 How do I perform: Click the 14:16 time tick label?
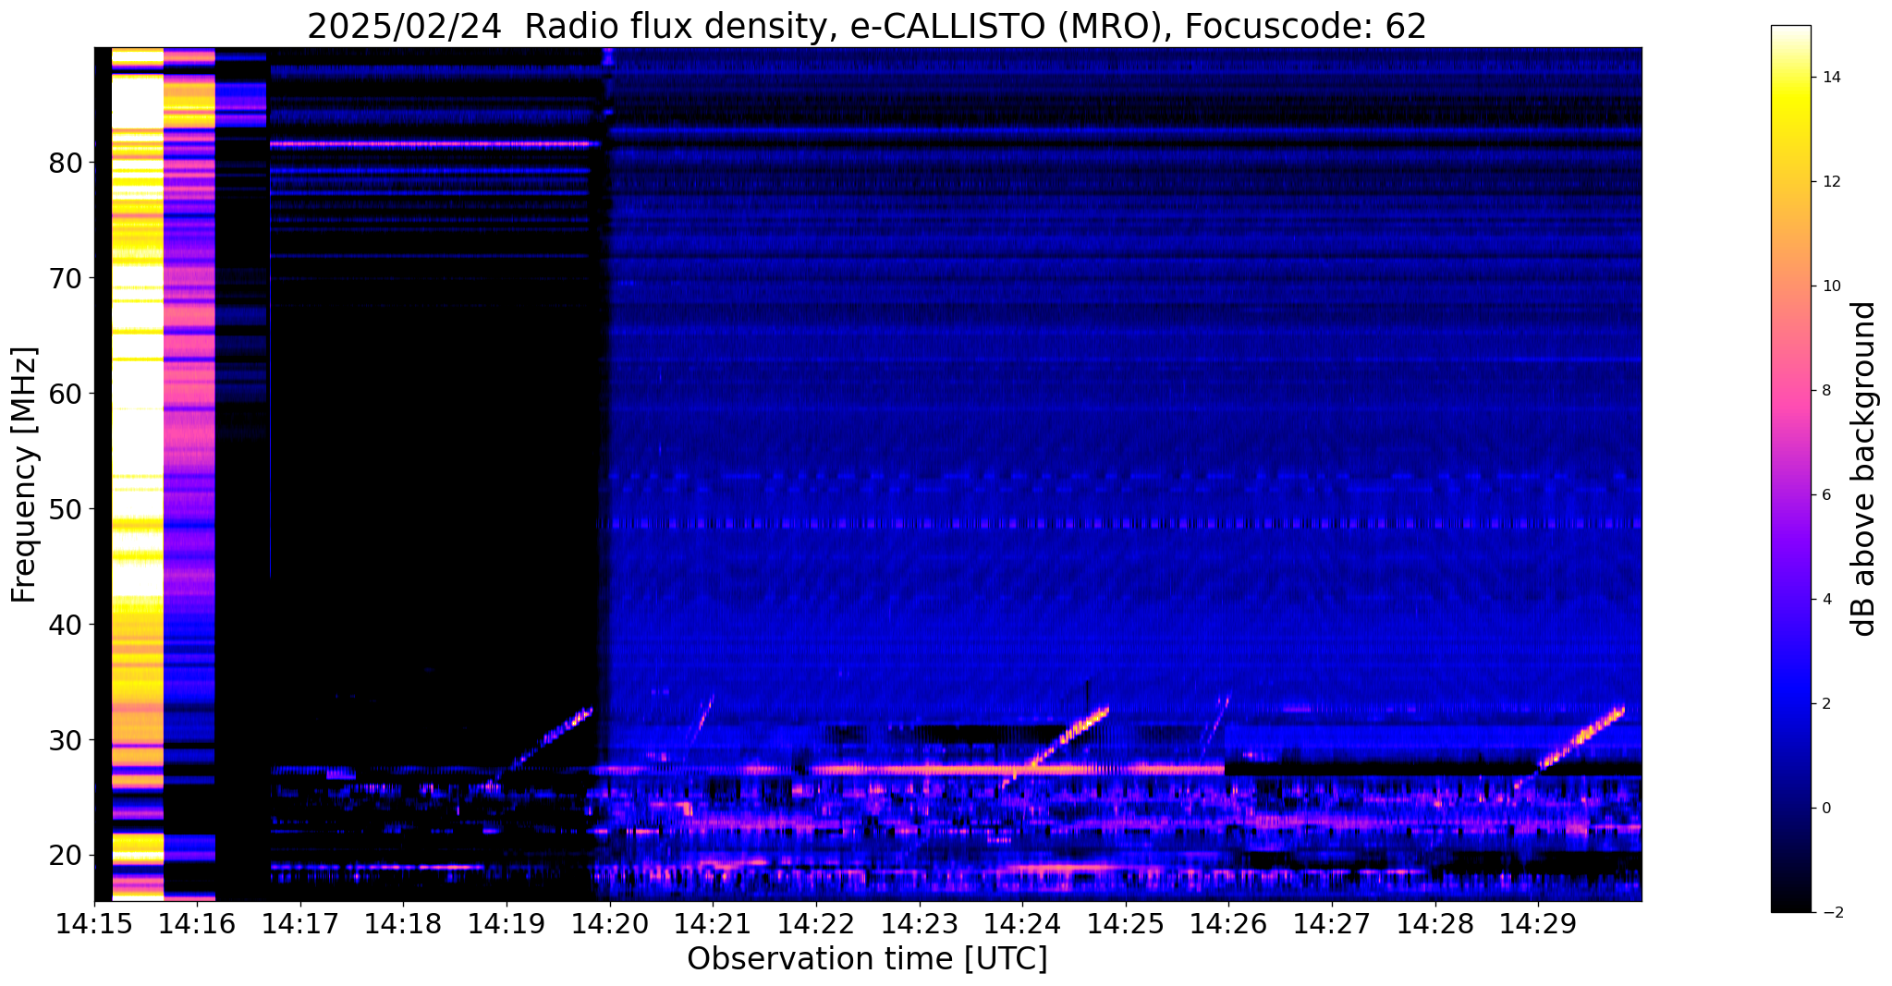[197, 922]
